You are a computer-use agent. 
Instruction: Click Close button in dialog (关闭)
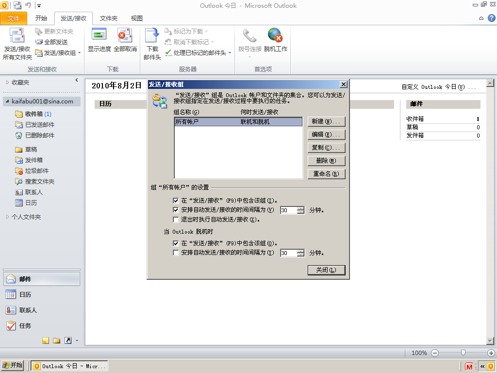pos(326,270)
